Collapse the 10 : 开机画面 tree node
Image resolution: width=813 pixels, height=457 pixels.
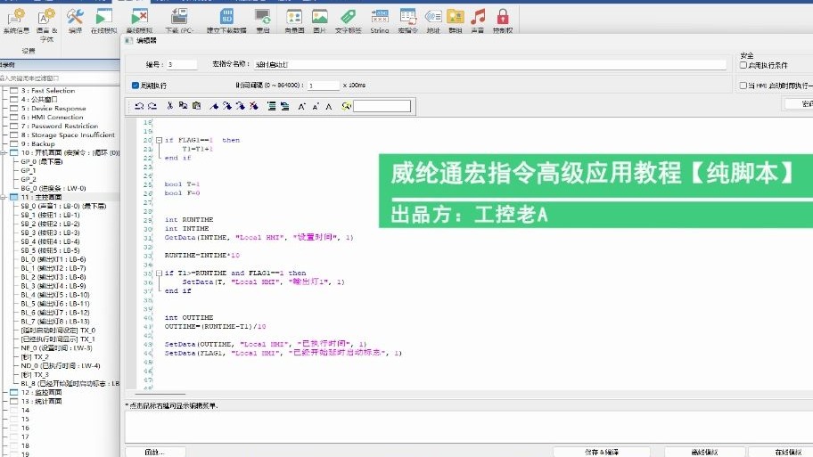(x=3, y=153)
